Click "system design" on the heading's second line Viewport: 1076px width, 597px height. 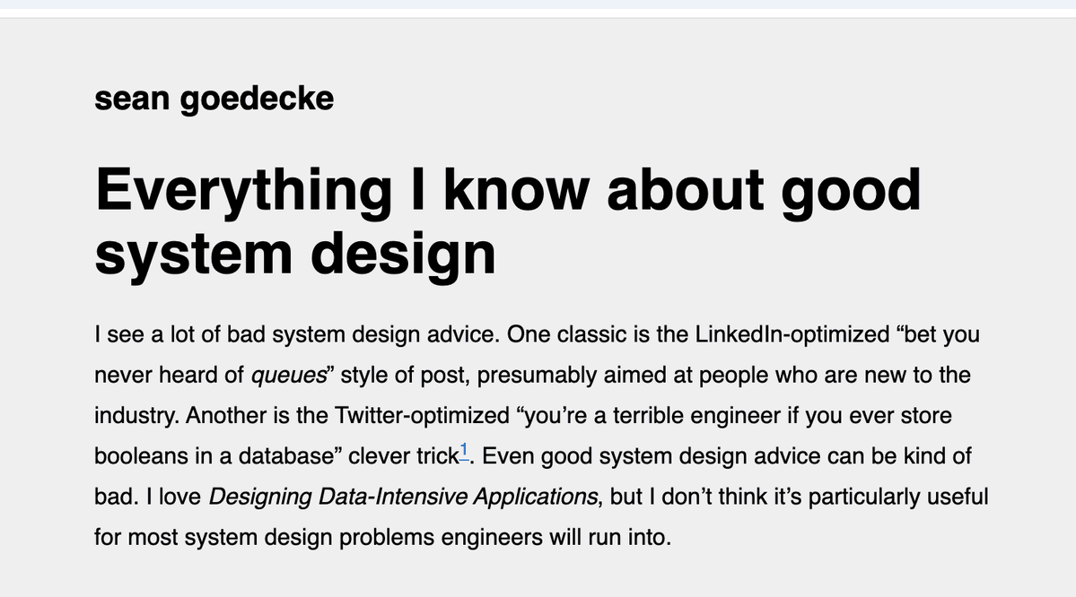[295, 255]
